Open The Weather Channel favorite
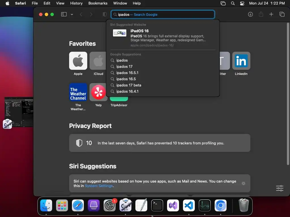The image size is (290, 217). pyautogui.click(x=78, y=92)
